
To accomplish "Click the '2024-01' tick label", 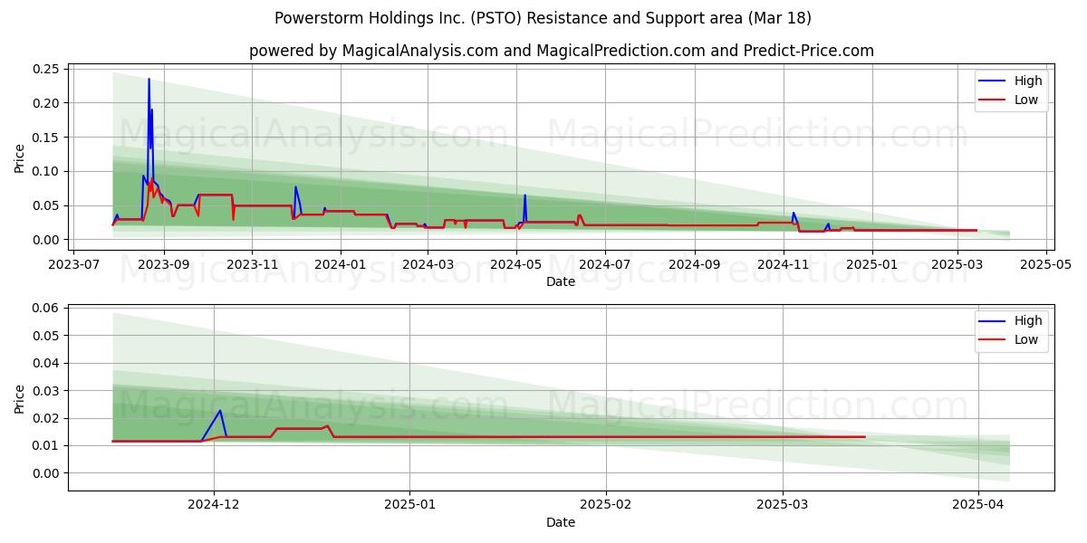I will (341, 264).
